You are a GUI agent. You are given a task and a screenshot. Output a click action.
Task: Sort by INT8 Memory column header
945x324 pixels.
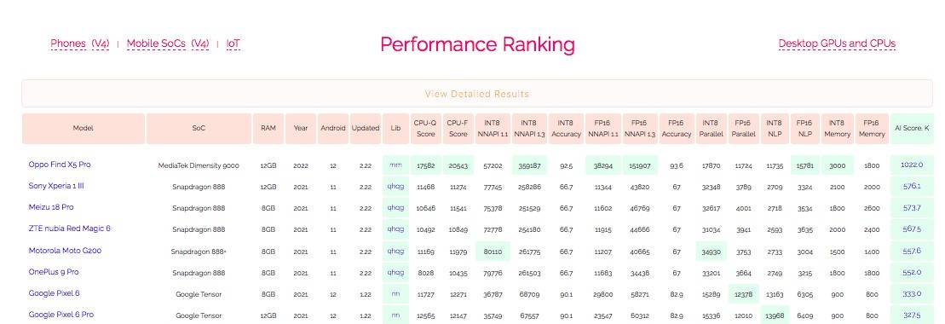point(837,129)
